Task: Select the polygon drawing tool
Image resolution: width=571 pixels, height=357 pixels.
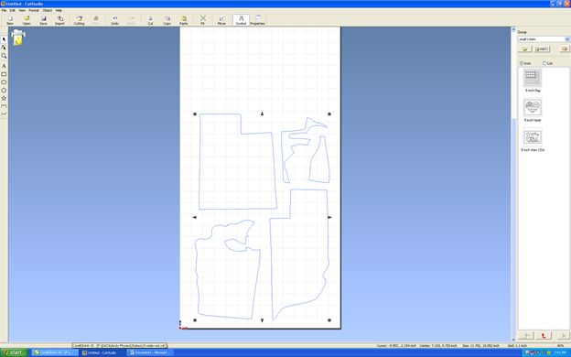Action: click(4, 90)
